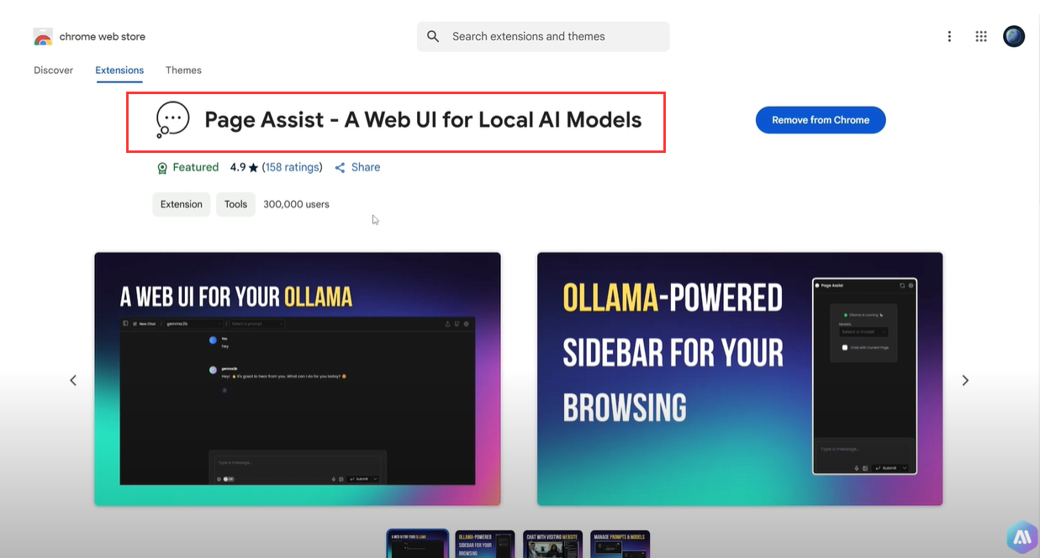Open the 'Ollama-powered sidebar' screenshot
Screen dimensions: 1040x558
[x=740, y=379]
